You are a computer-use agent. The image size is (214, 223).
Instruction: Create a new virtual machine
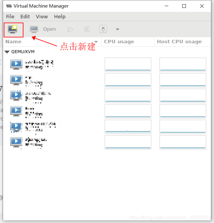pos(13,29)
